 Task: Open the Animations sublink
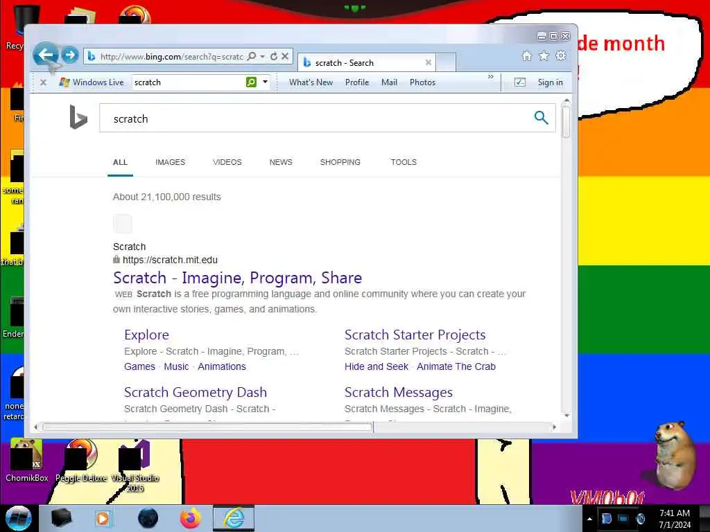(x=221, y=366)
